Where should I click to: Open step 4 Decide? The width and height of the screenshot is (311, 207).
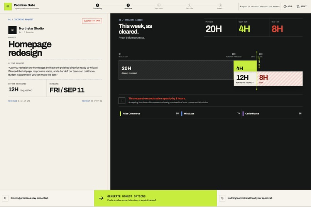click(189, 6)
